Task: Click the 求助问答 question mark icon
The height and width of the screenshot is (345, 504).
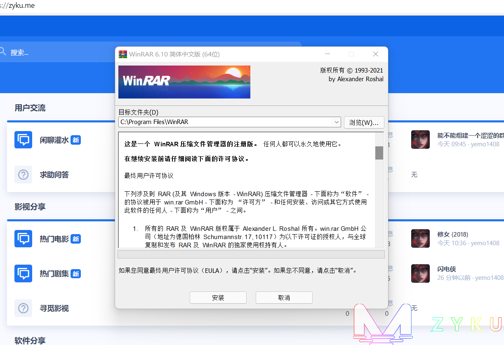Action: 23,174
